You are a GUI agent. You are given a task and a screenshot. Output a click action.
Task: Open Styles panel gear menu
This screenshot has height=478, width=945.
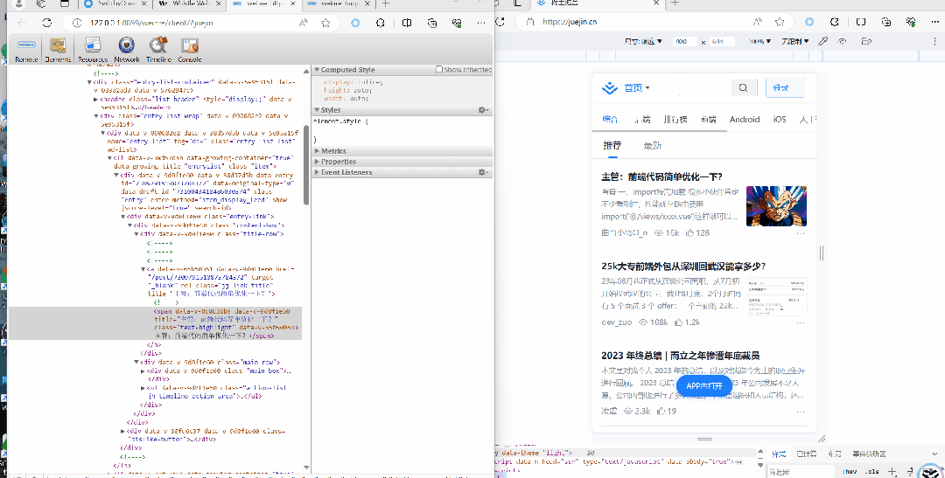point(483,110)
